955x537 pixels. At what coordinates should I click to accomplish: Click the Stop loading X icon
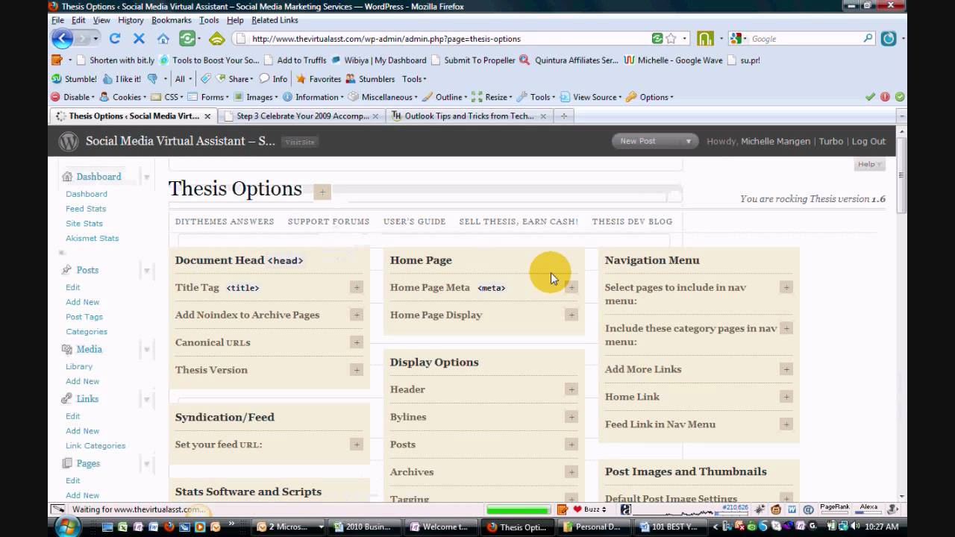coord(139,39)
